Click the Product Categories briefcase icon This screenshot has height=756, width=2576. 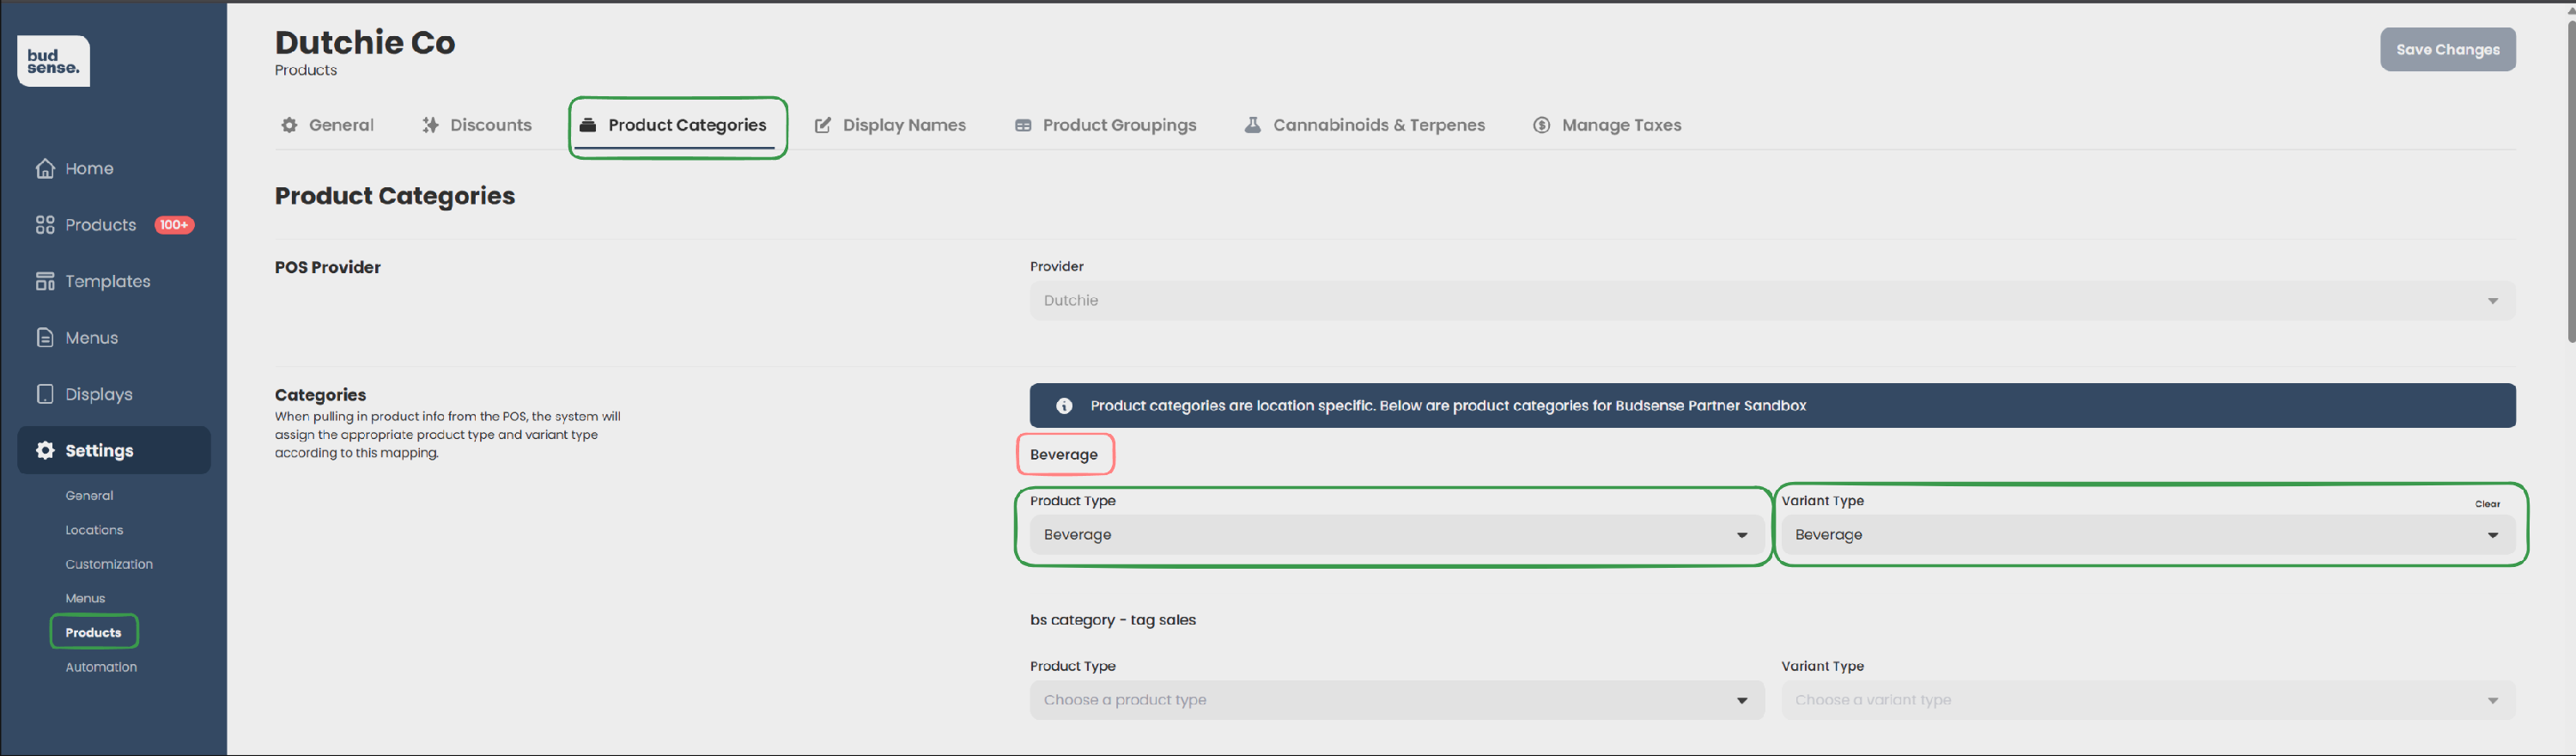click(x=588, y=125)
